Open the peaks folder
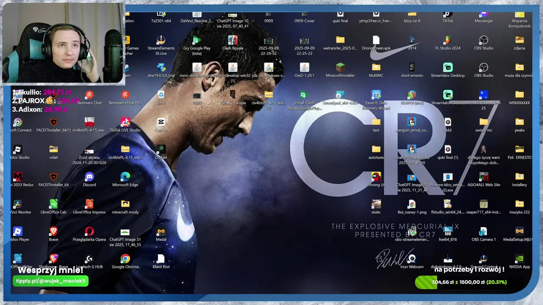This screenshot has width=543, height=305. coord(520,125)
